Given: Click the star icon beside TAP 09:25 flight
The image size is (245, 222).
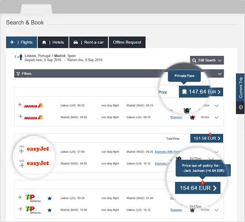Looking at the screenshot, I should pos(50,198).
